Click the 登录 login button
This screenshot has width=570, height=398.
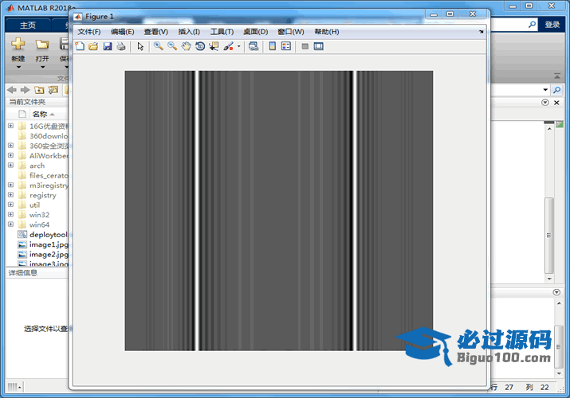point(552,25)
